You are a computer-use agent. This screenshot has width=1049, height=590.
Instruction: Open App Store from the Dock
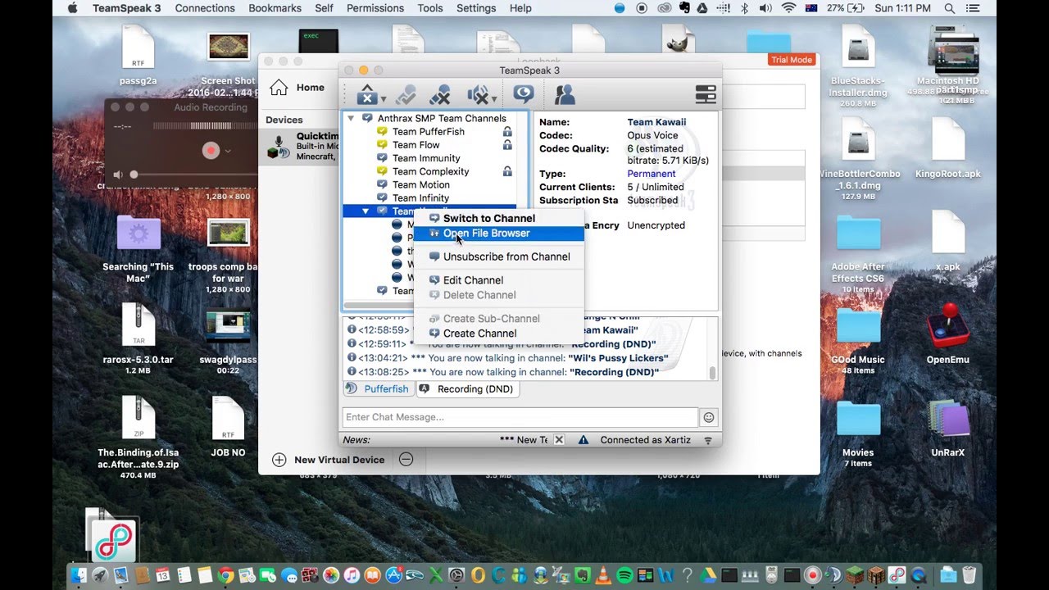pos(394,575)
